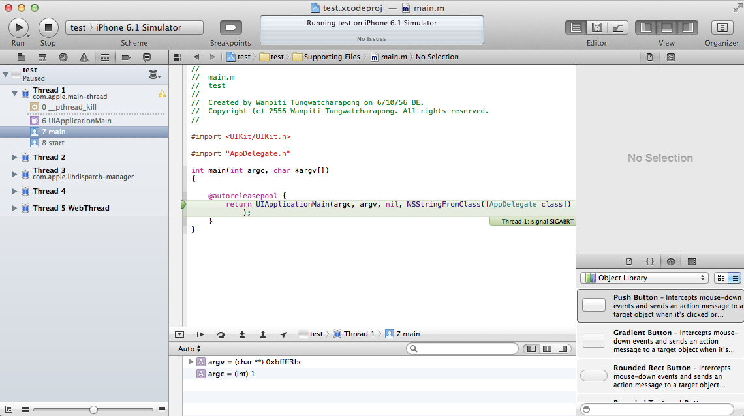Screen dimensions: 744x416
Task: Open the Search navigator
Action: [63, 57]
